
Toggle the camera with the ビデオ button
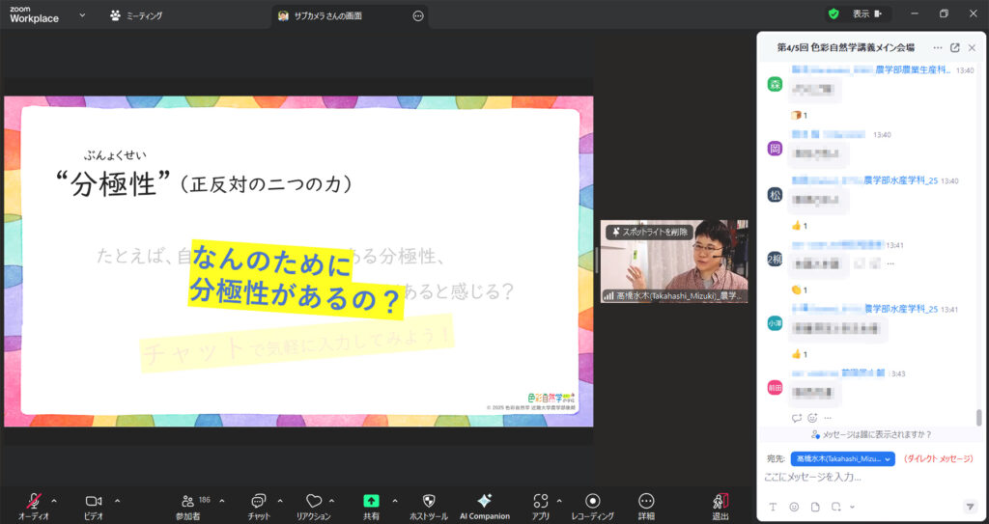[x=94, y=502]
